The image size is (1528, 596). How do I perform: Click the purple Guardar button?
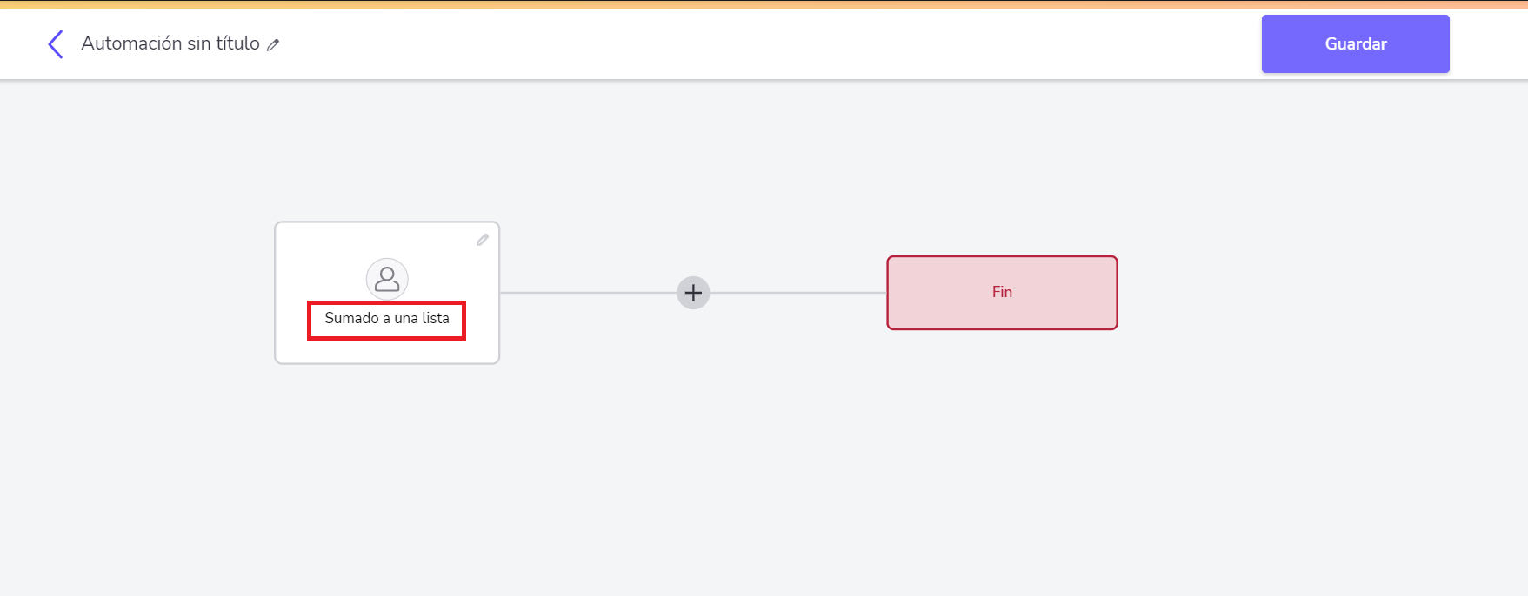click(x=1355, y=43)
